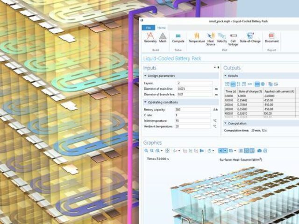
Task: Select the table cell "-0.45000"
Action: [279, 96]
